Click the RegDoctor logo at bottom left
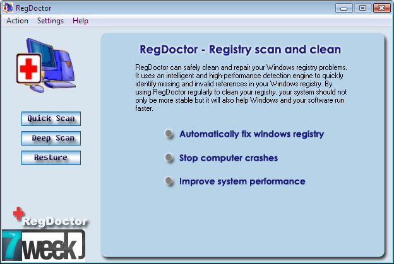Viewport: 394px width, 264px height. click(51, 217)
